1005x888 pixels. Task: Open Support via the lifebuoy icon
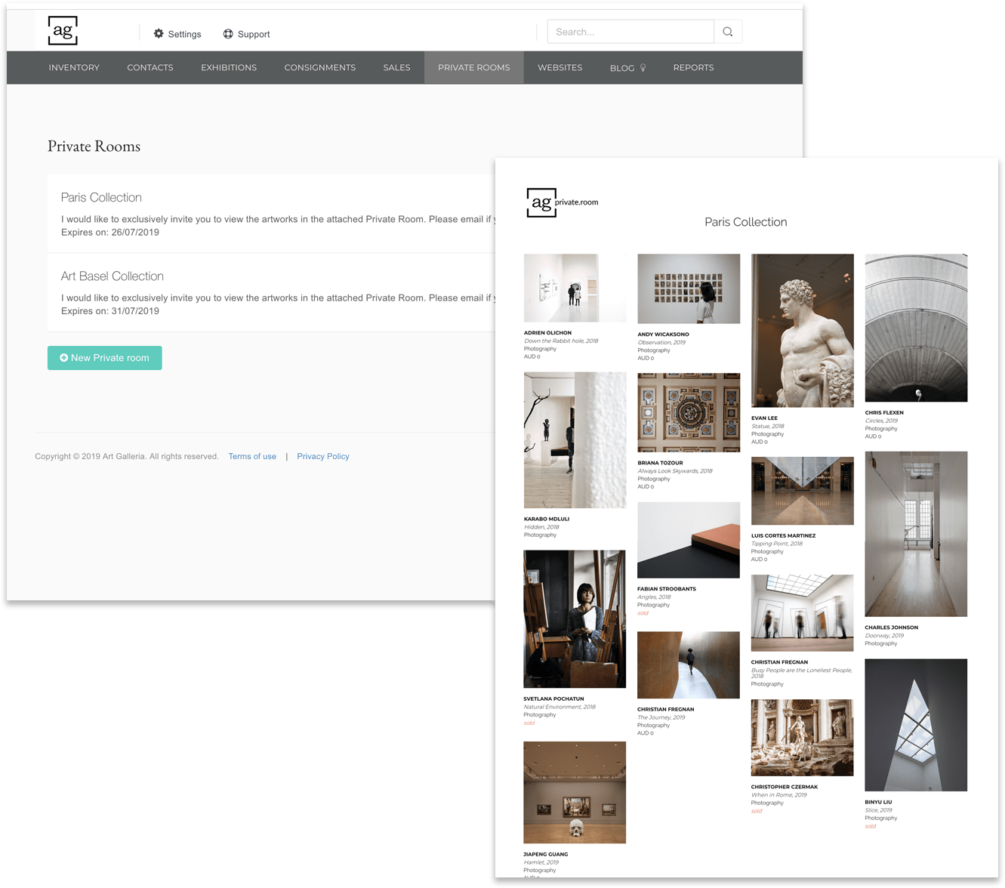[x=228, y=34]
